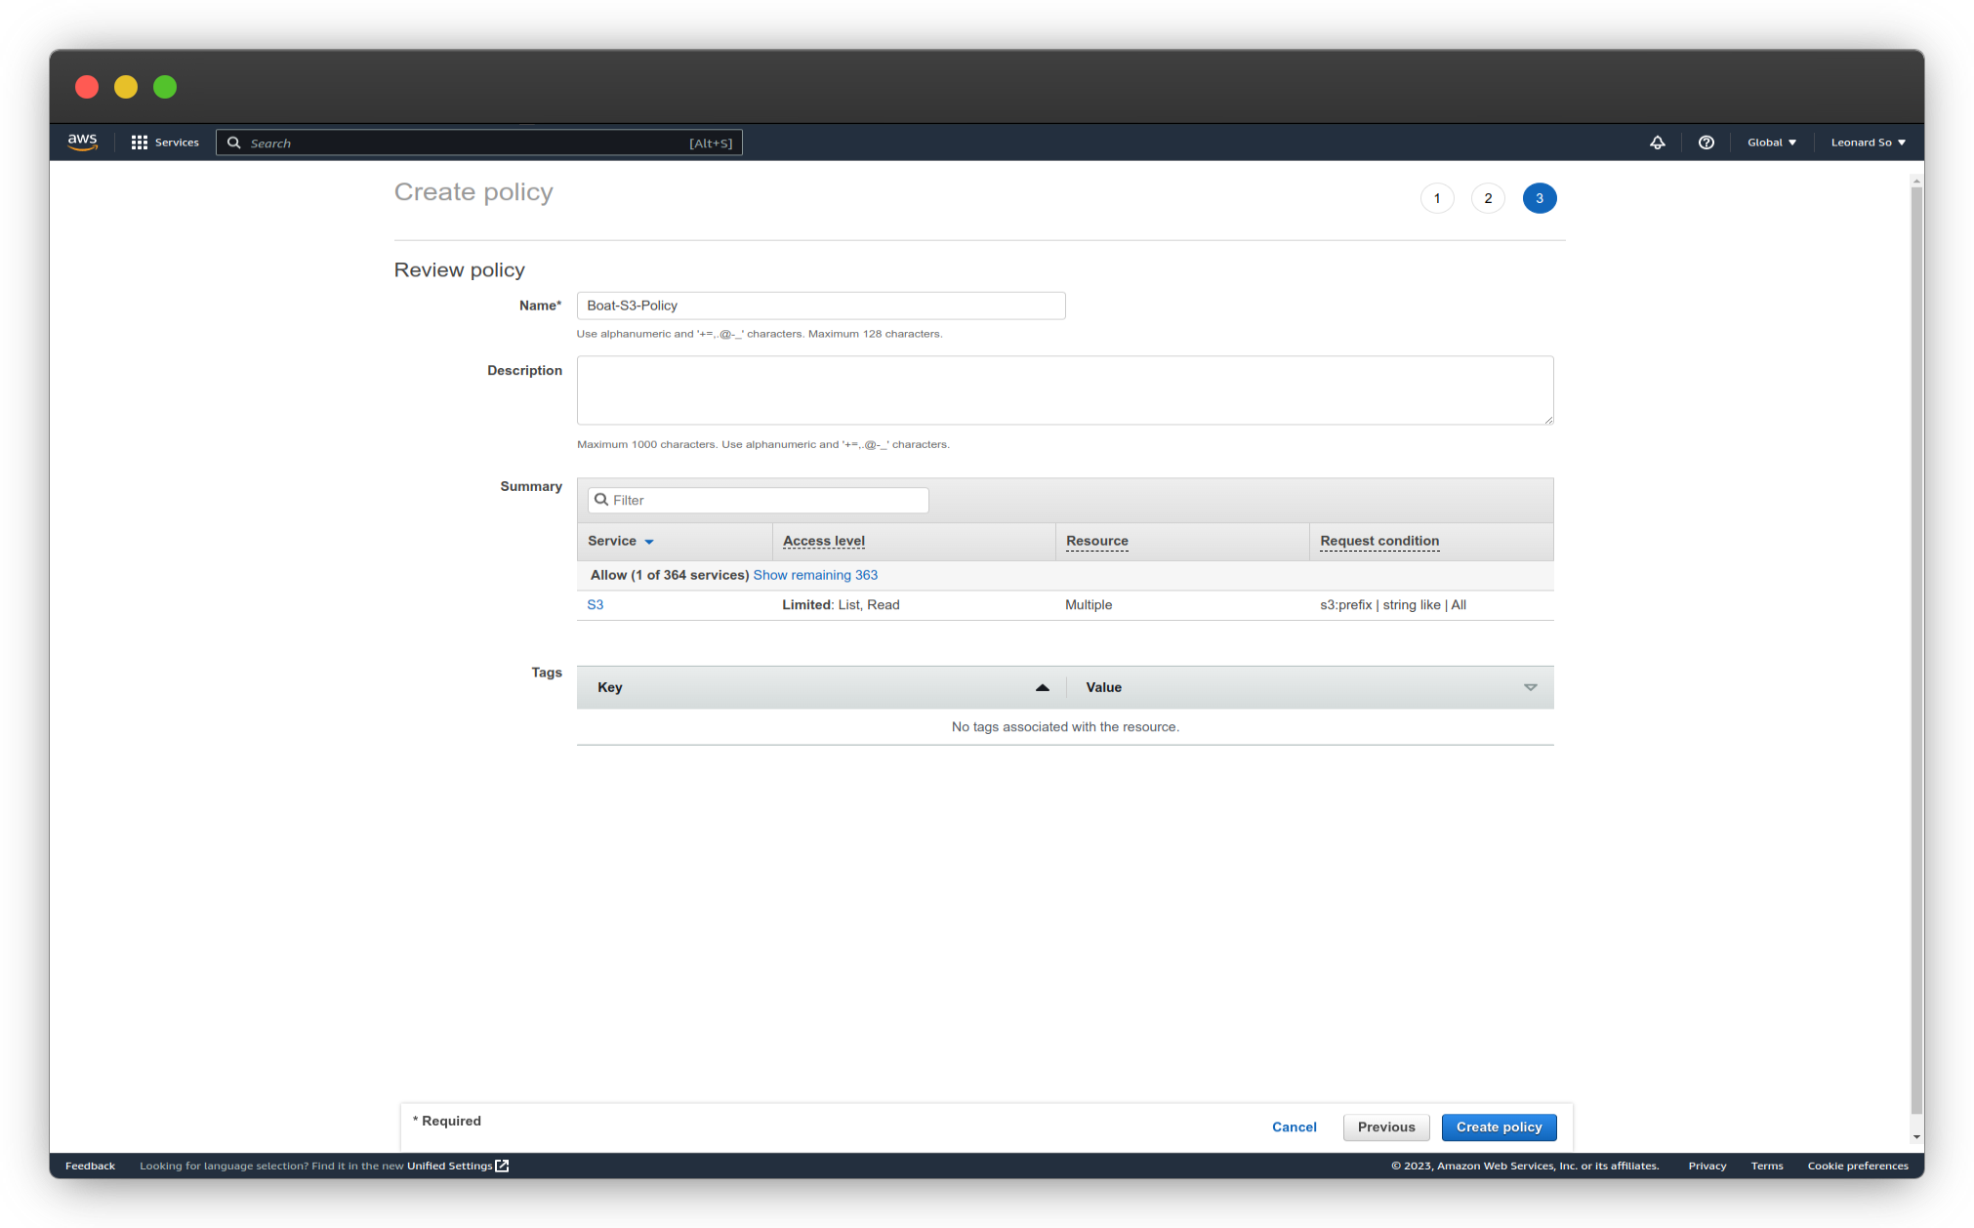
Task: Click the Create policy button
Action: pos(1498,1127)
